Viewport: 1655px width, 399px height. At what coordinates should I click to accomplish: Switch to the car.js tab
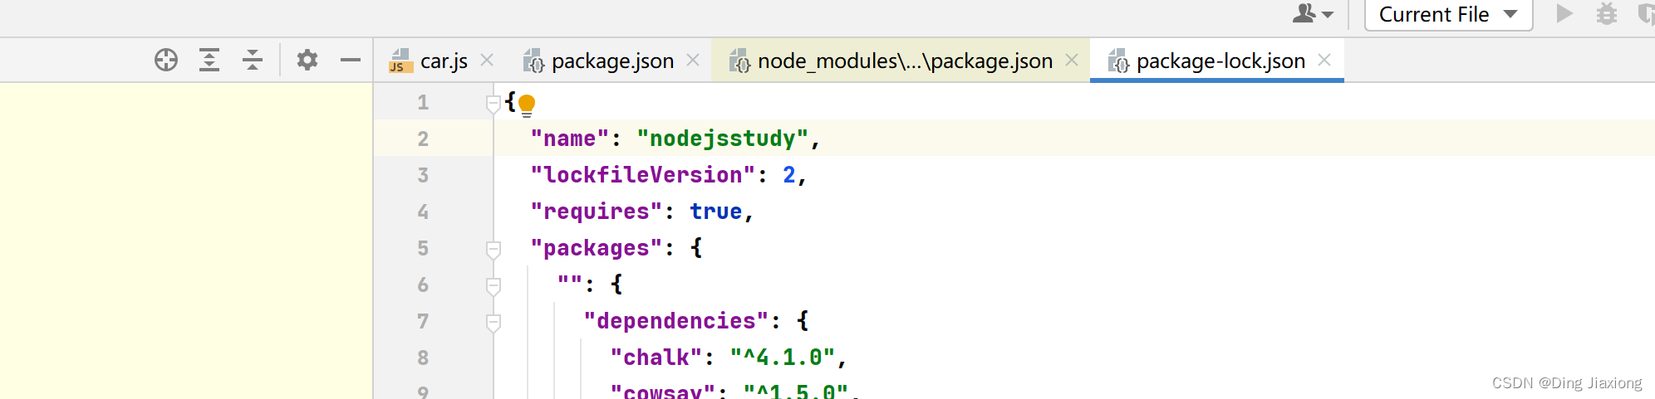(444, 61)
